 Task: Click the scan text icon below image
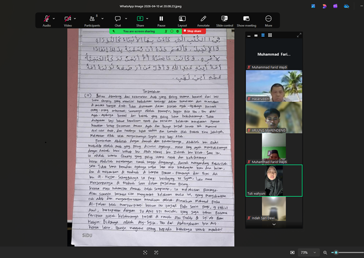156,253
